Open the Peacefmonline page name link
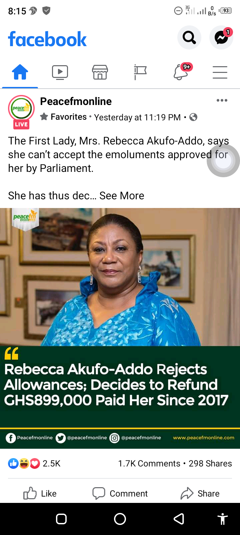 click(x=76, y=101)
